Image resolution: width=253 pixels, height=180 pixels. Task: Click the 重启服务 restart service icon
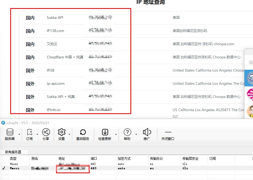tap(83, 132)
